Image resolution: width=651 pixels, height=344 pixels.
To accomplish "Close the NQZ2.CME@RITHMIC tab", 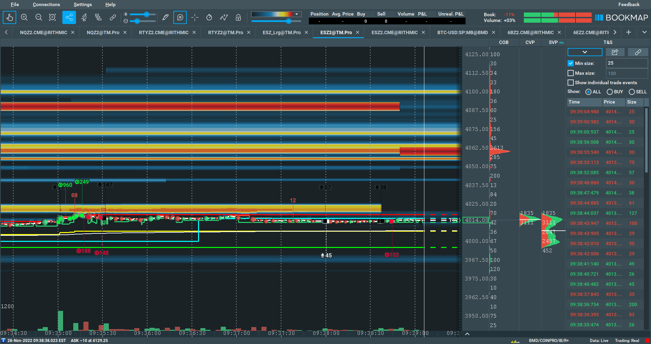I will tap(73, 32).
